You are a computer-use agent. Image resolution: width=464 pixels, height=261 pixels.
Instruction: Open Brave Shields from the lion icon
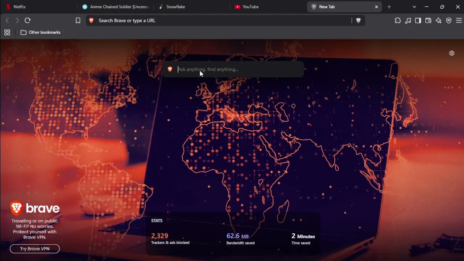coord(359,21)
